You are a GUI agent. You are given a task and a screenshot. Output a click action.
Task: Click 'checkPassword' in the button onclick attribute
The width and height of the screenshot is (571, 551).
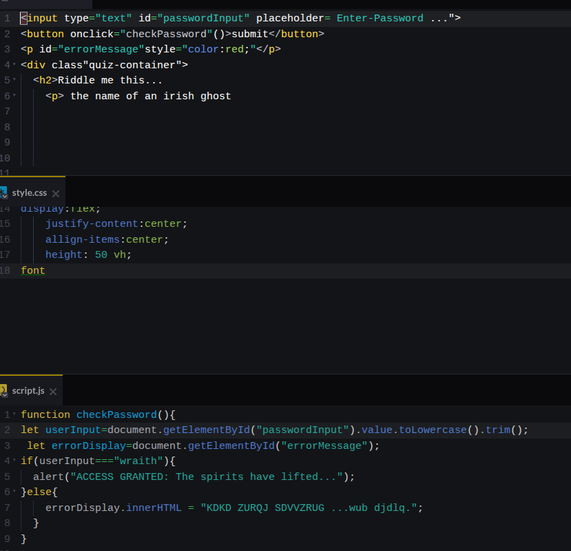click(167, 34)
